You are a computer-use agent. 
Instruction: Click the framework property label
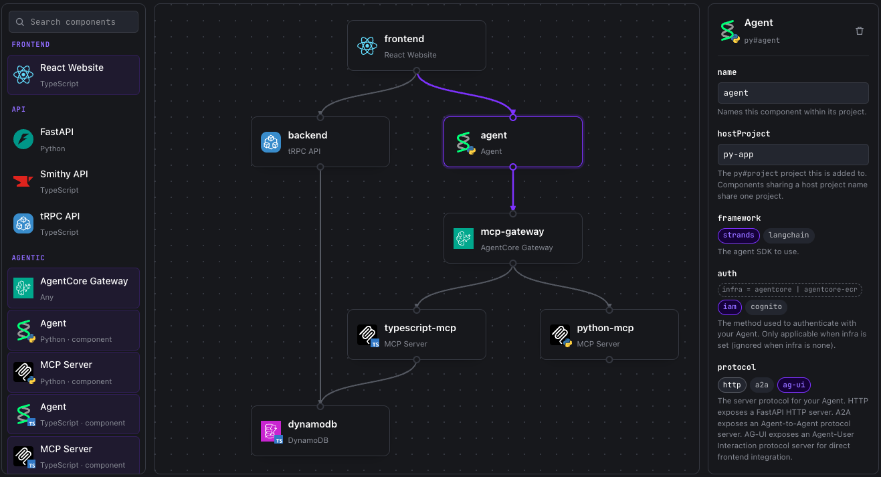(739, 218)
